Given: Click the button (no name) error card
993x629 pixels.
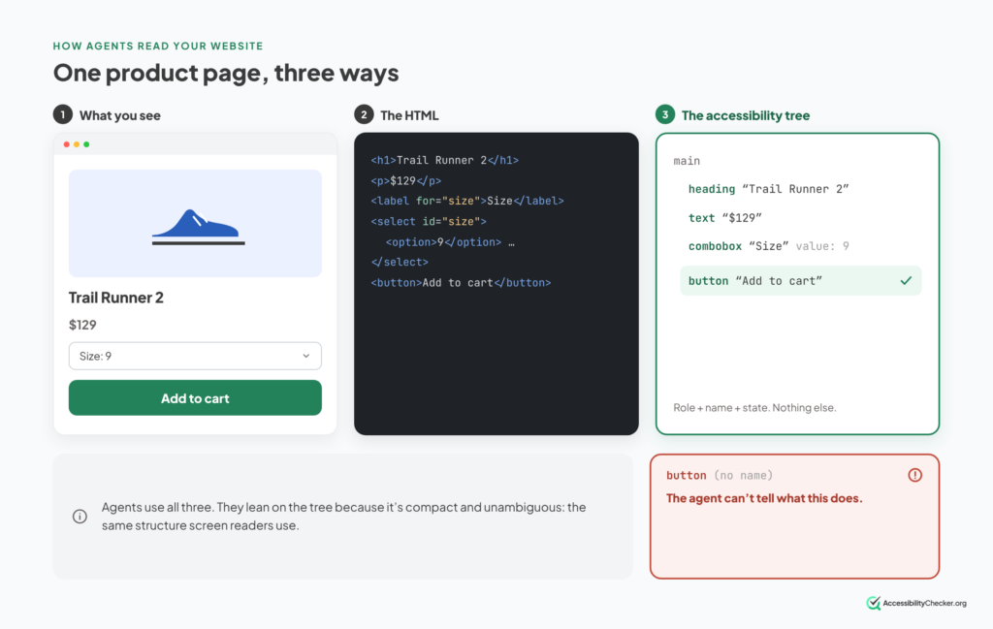Looking at the screenshot, I should coord(795,517).
